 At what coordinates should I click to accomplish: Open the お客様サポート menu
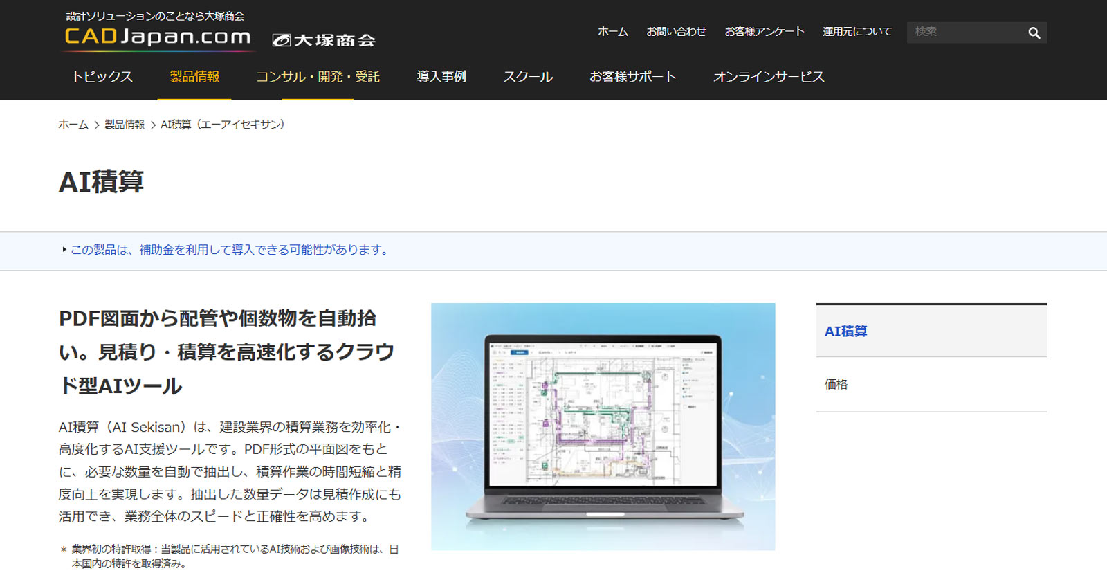[x=633, y=77]
